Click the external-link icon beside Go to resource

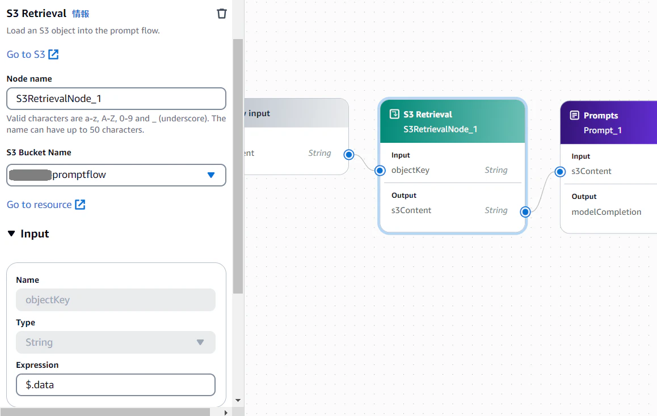pyautogui.click(x=80, y=205)
